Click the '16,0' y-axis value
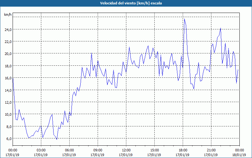The height and width of the screenshot is (158, 252). (x=8, y=78)
